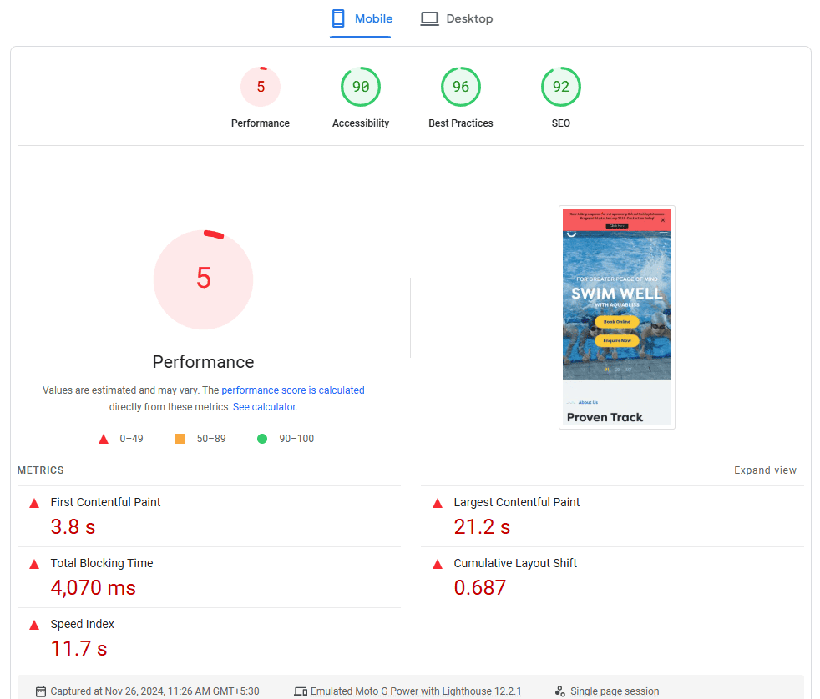This screenshot has width=820, height=699.
Task: Click 'Emulated Moto G Power with Lighthouse' text
Action: (x=415, y=691)
